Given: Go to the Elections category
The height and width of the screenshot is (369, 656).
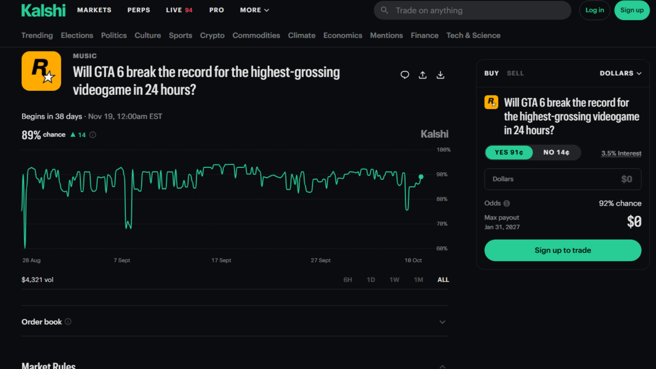Looking at the screenshot, I should coord(77,36).
